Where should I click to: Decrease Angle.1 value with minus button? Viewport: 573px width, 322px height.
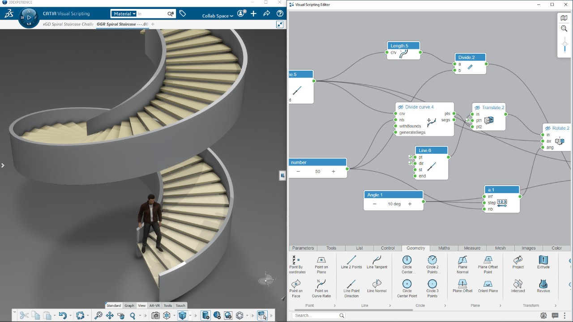point(375,204)
